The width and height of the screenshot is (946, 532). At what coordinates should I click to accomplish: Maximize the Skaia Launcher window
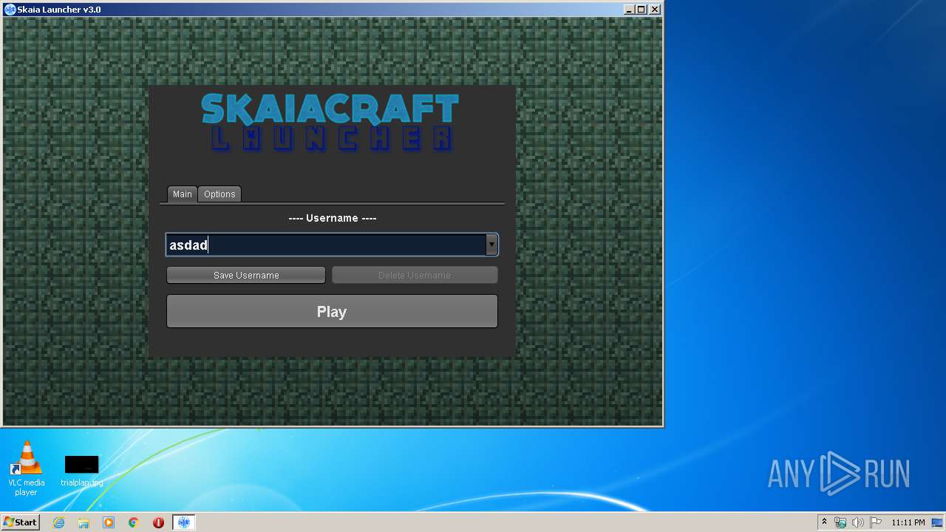[641, 10]
